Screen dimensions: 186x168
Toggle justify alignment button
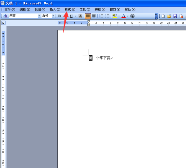coord(88,16)
